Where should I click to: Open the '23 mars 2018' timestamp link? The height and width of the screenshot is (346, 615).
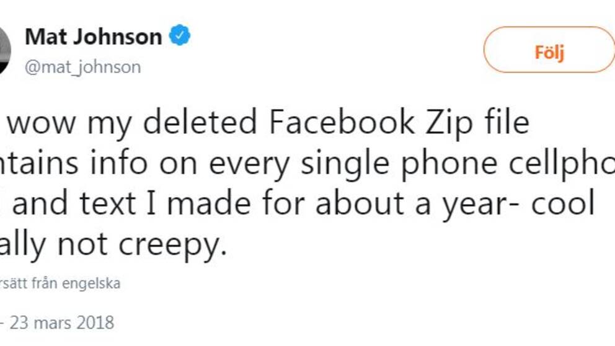(x=62, y=323)
